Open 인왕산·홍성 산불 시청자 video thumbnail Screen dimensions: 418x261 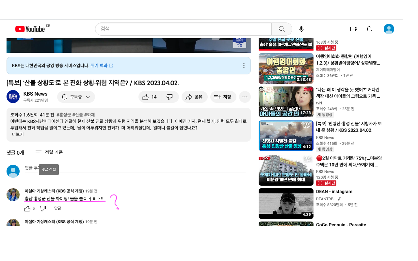[286, 136]
